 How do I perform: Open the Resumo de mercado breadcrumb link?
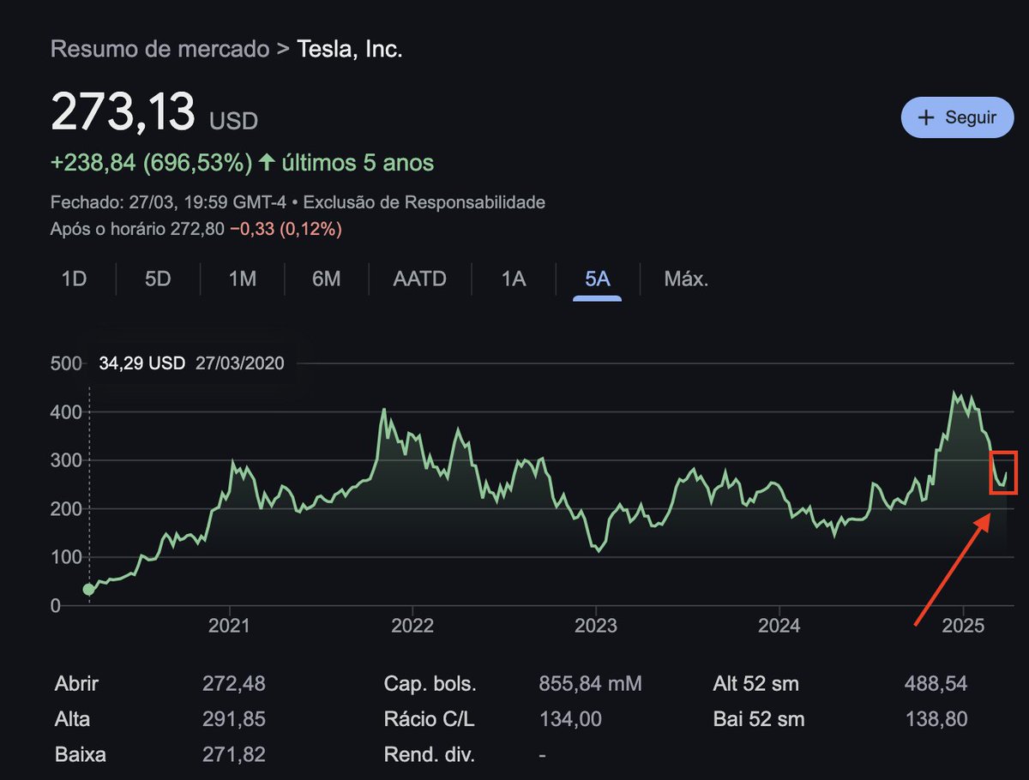click(x=159, y=49)
